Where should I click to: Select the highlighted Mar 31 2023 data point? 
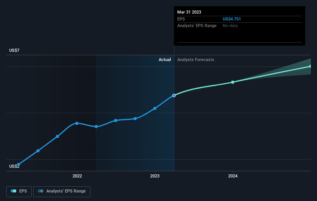[174, 95]
